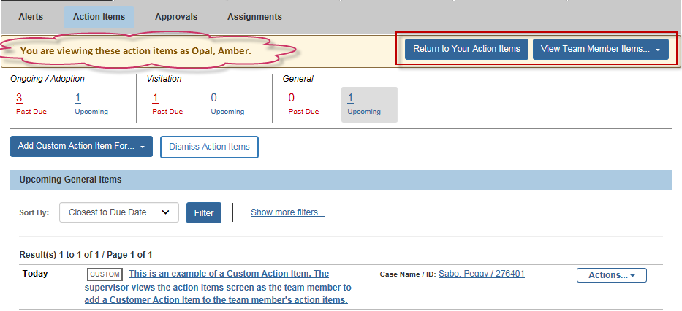This screenshot has height=311, width=682.
Task: Open case Sabo, Peggy / 276401
Action: [x=482, y=274]
